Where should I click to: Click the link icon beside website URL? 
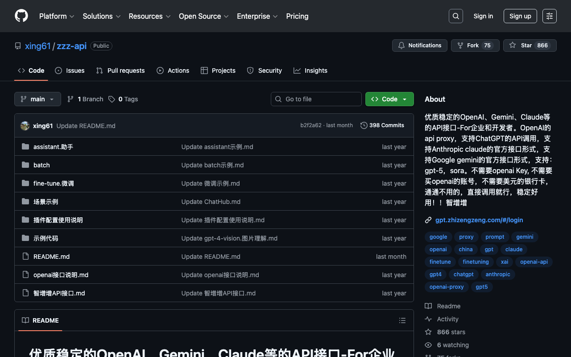pos(428,220)
